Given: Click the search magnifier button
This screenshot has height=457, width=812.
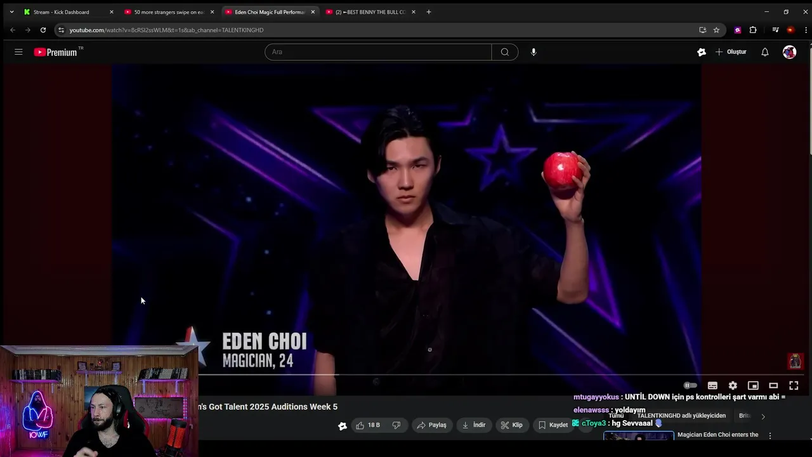Looking at the screenshot, I should (x=505, y=52).
